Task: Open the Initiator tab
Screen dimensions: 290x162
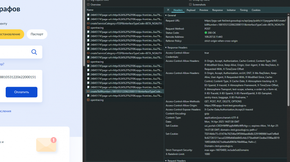Action: [x=231, y=10]
